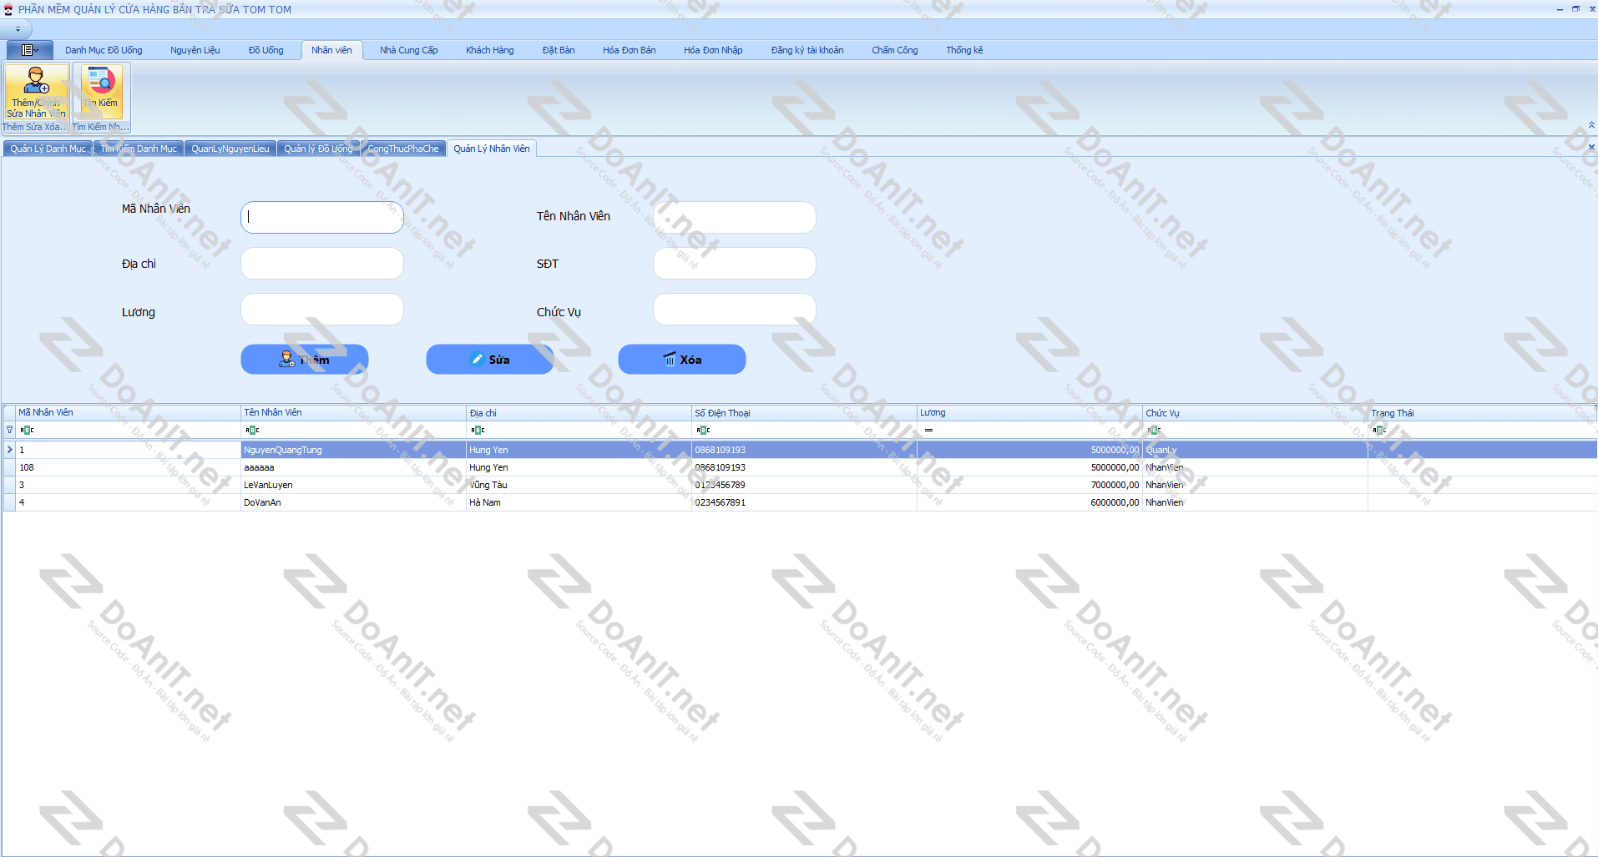Screen dimensions: 1598x857
Task: Open Trạng Thái filter condition icon
Action: pos(1379,431)
